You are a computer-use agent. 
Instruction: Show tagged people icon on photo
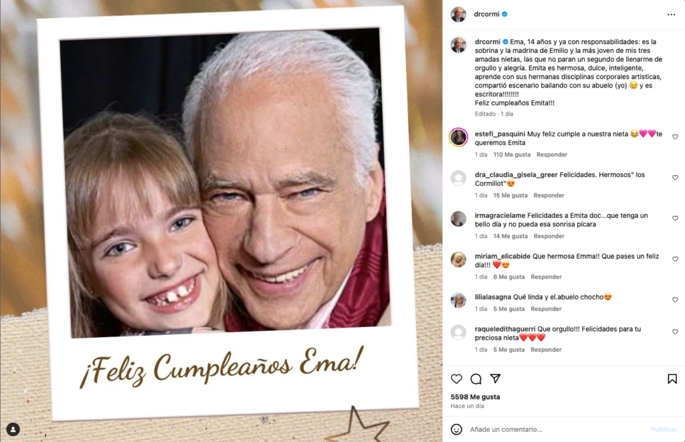point(13,429)
